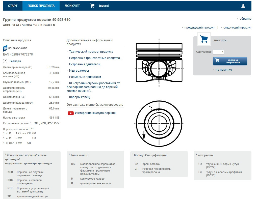
Task: Click the KBB legend entry
Action: (x=25, y=174)
